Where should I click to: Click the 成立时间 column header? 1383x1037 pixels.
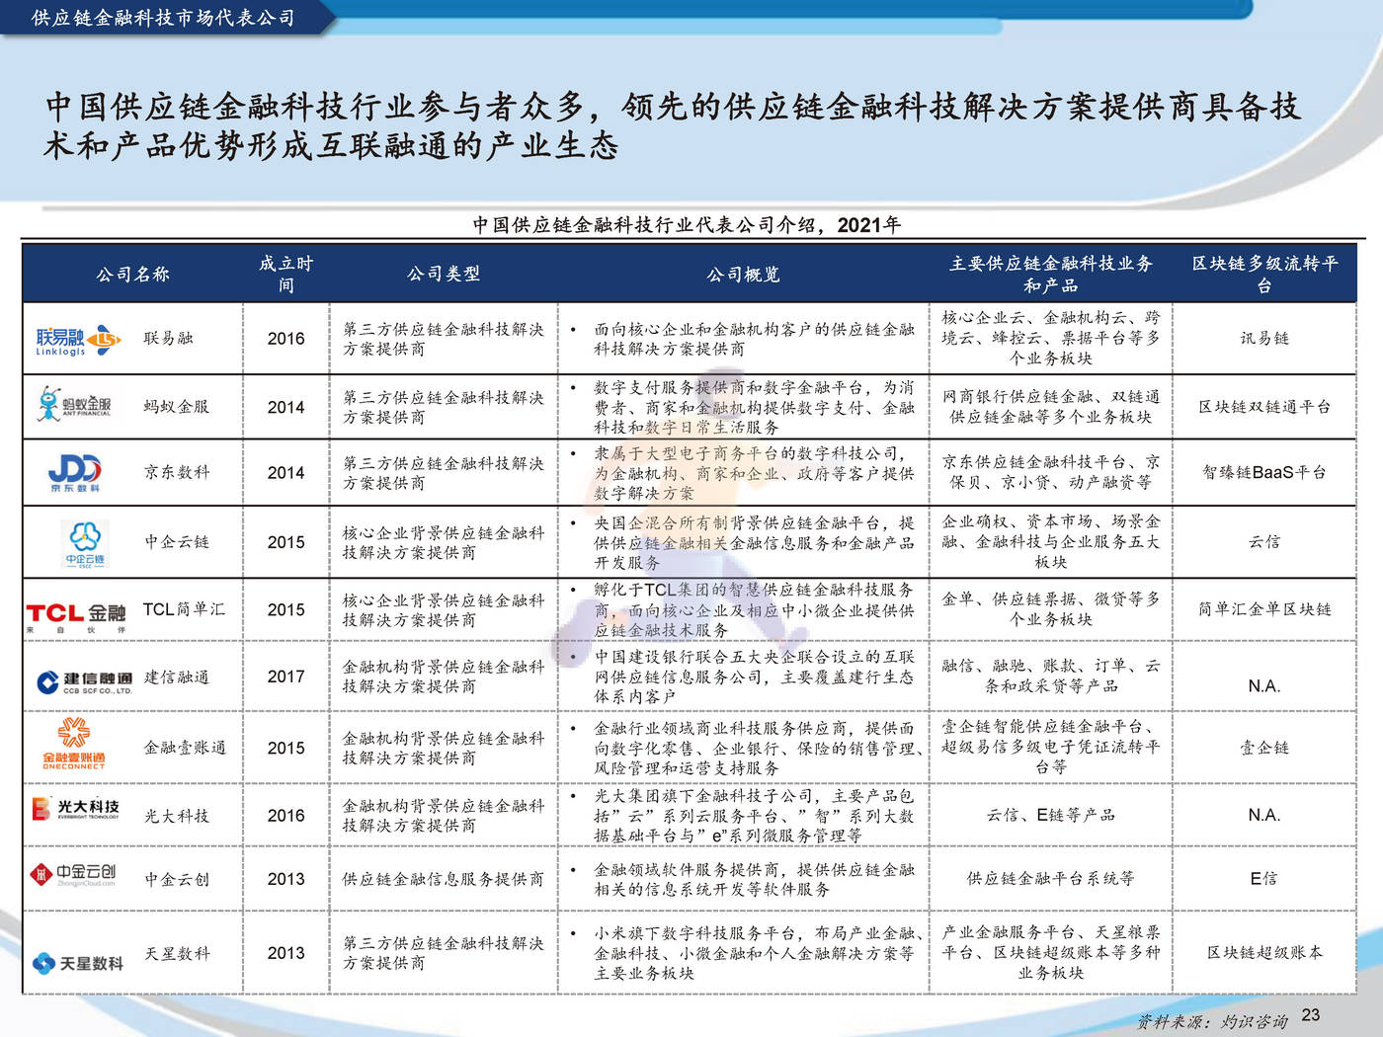point(286,274)
